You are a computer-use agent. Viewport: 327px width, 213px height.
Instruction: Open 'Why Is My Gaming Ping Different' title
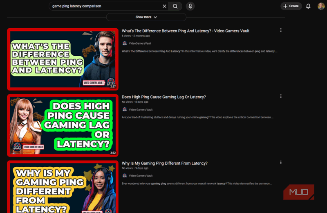click(x=164, y=163)
